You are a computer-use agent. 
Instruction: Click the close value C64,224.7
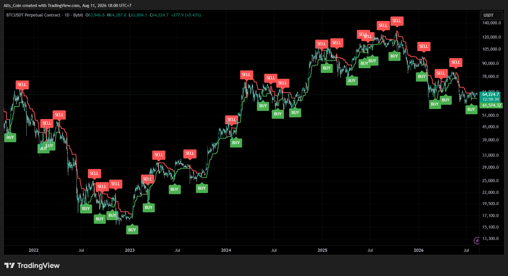coord(159,15)
